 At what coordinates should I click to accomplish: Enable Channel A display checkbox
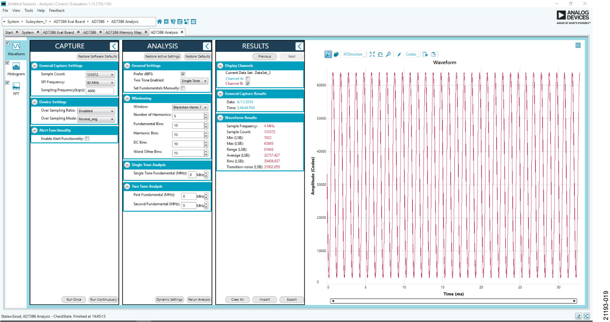pyautogui.click(x=248, y=79)
